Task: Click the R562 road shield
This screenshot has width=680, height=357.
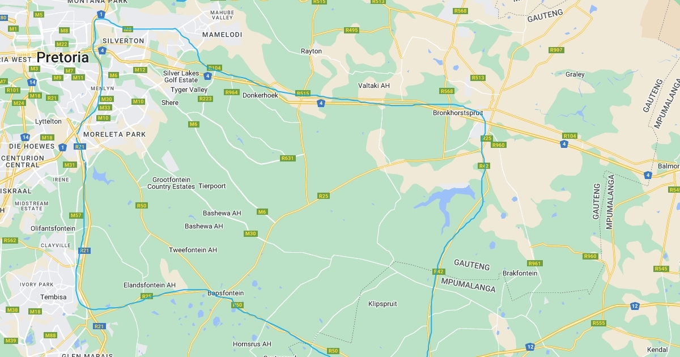Action: (10, 240)
